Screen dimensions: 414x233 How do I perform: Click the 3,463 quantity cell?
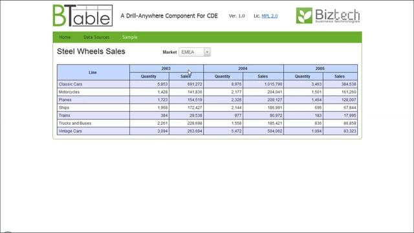coord(303,84)
